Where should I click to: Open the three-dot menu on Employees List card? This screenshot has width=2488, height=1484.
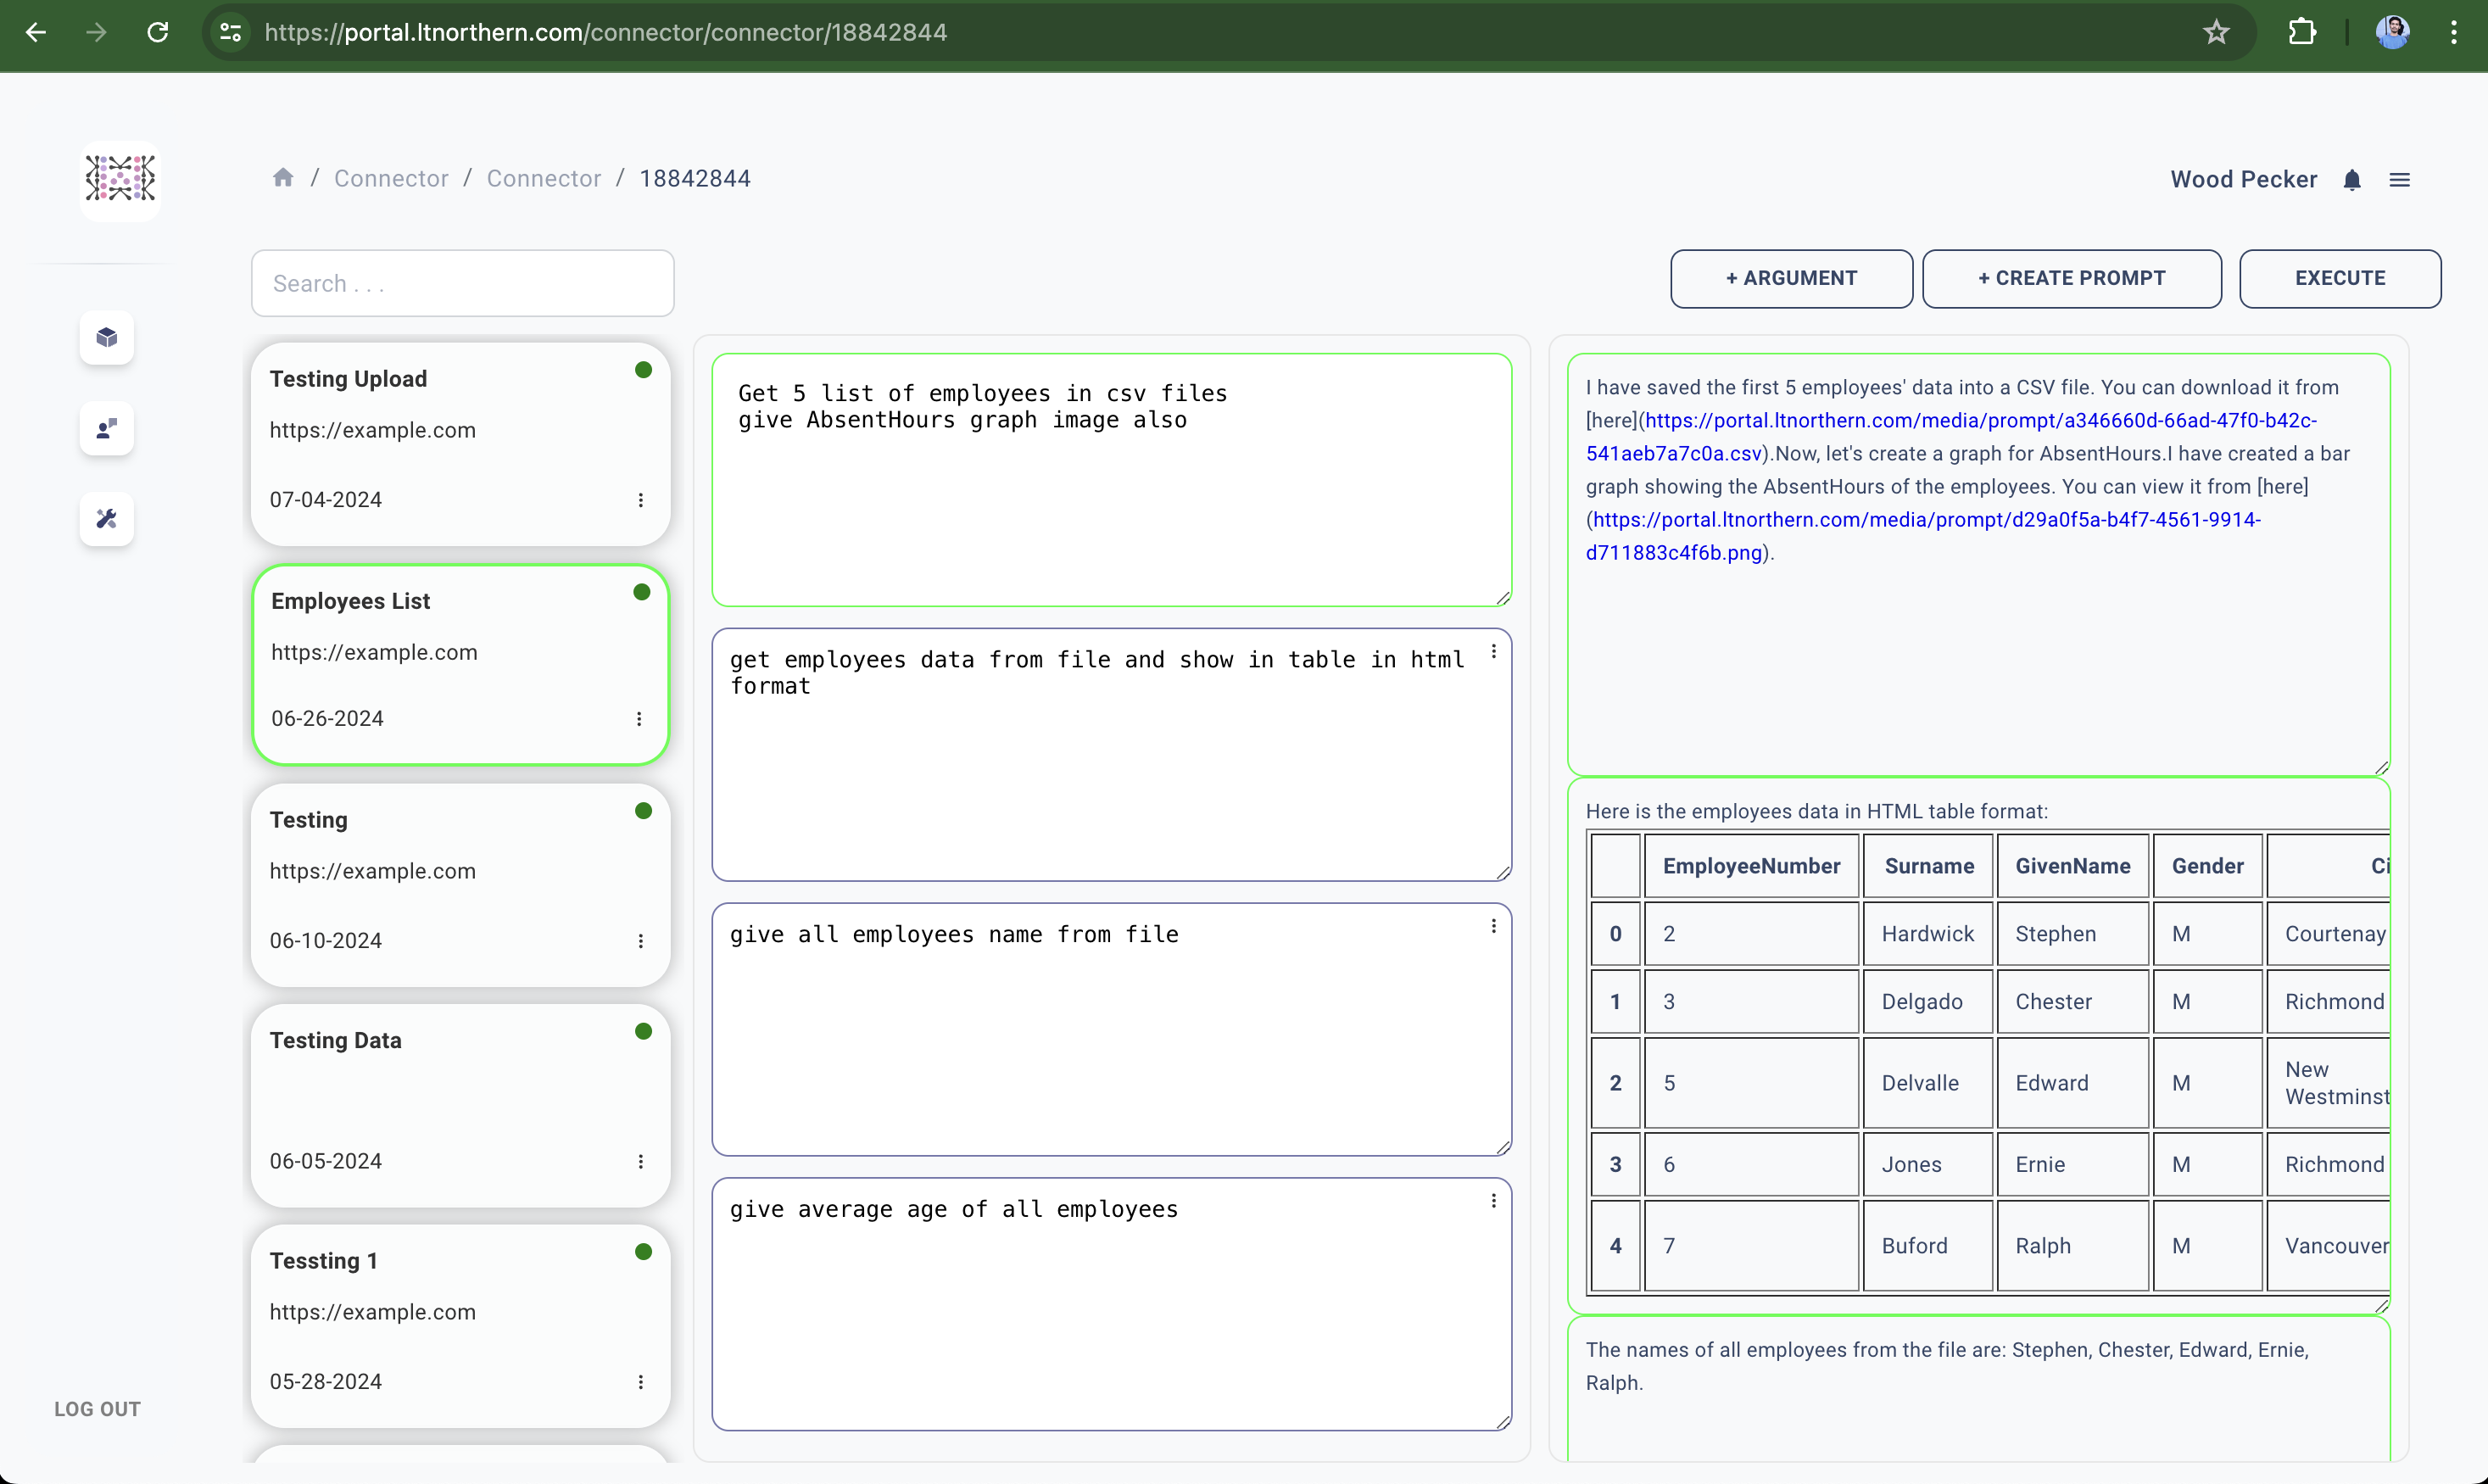(x=639, y=719)
